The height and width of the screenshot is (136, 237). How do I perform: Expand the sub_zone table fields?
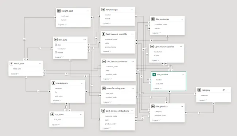click(x=56, y=125)
